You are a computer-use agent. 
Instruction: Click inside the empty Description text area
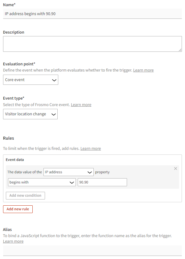(92, 44)
